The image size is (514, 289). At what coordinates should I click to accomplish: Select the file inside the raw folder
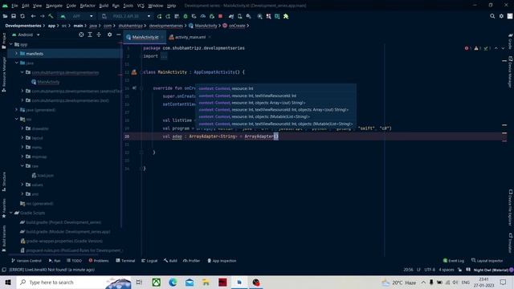43,176
